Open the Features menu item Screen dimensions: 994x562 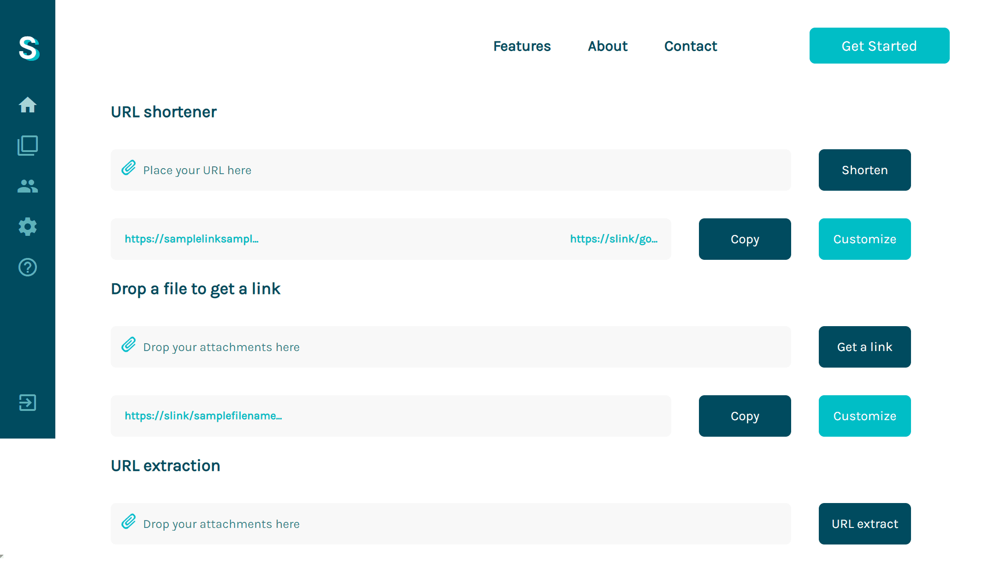pos(522,46)
